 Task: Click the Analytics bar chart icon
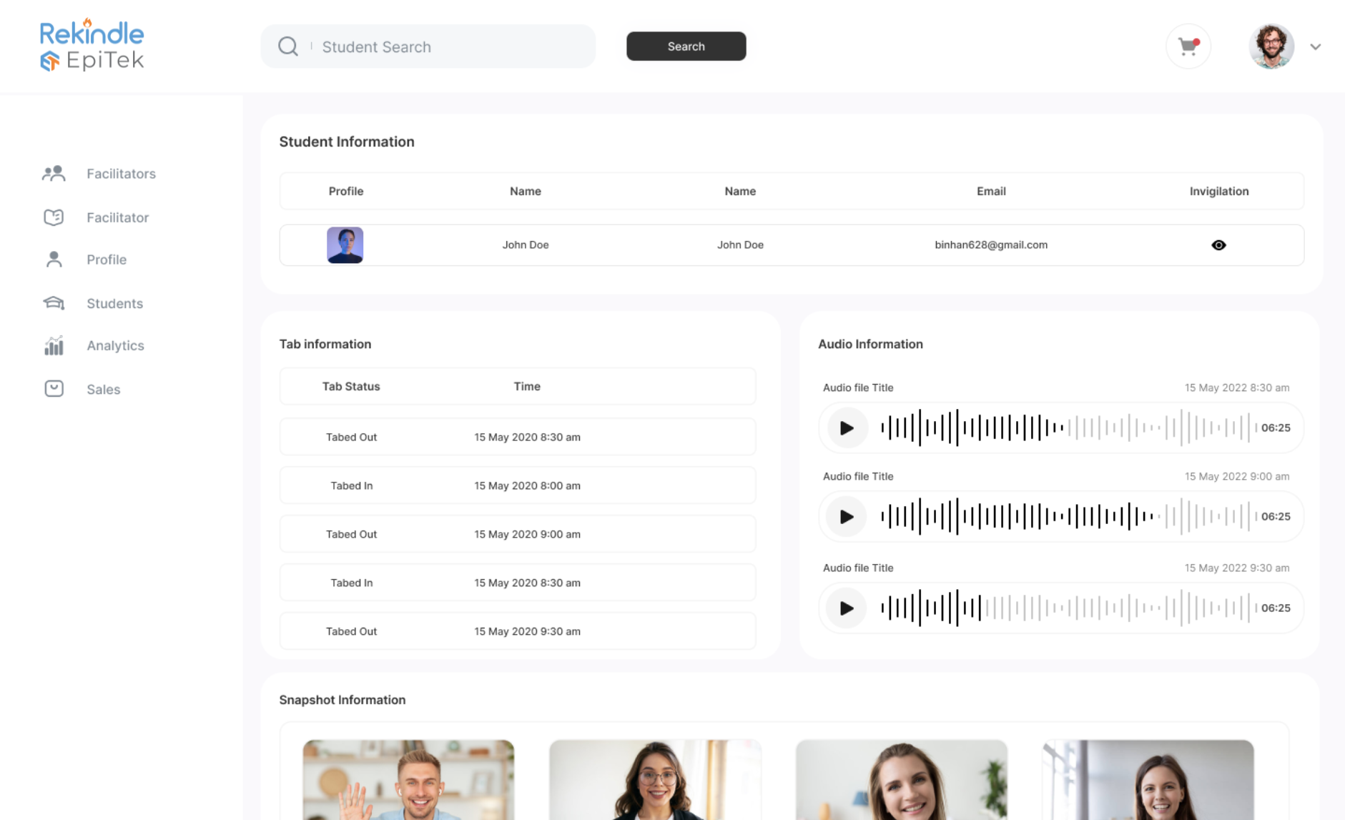click(54, 345)
